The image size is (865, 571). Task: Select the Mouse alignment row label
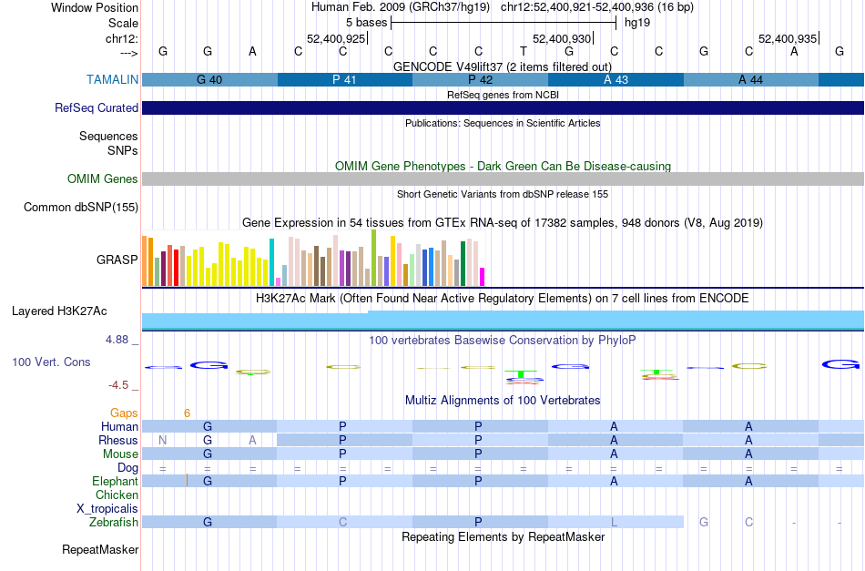(x=120, y=454)
